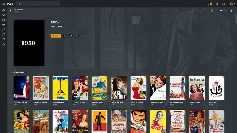Click the '99 River Street' title link

98,102
